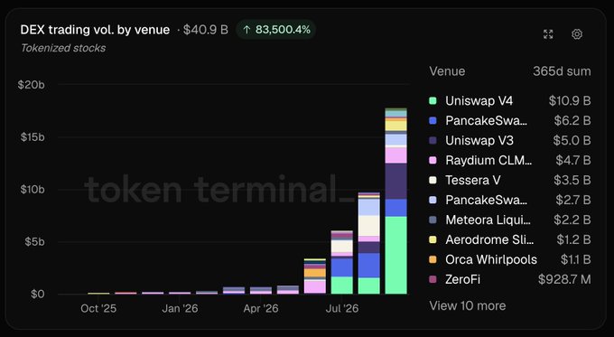
Task: Click the Orca Whirlpools orange legend swatch
Action: (433, 259)
